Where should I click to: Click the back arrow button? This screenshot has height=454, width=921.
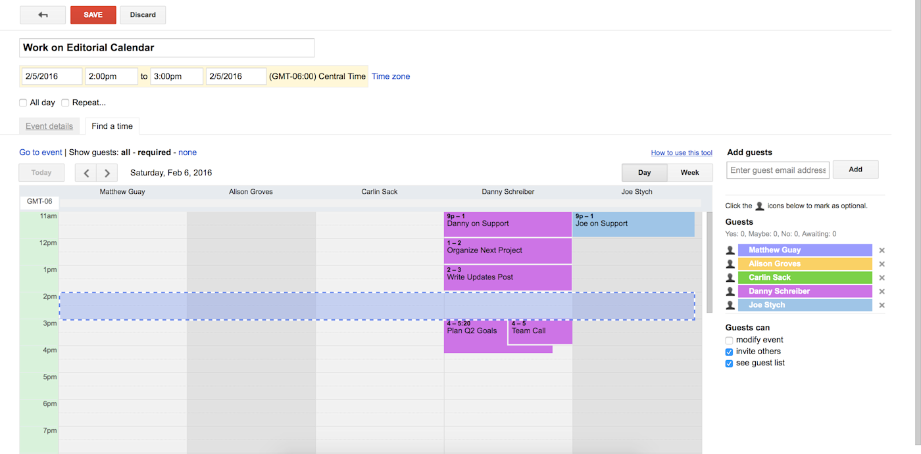(43, 15)
